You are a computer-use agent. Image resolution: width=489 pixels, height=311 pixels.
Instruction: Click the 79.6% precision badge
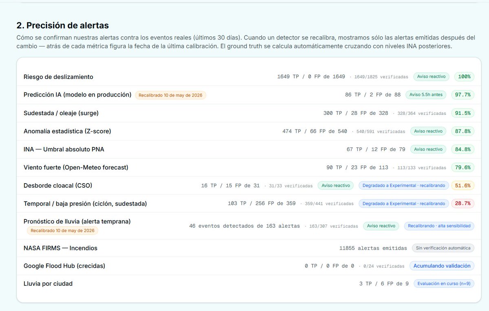click(463, 167)
